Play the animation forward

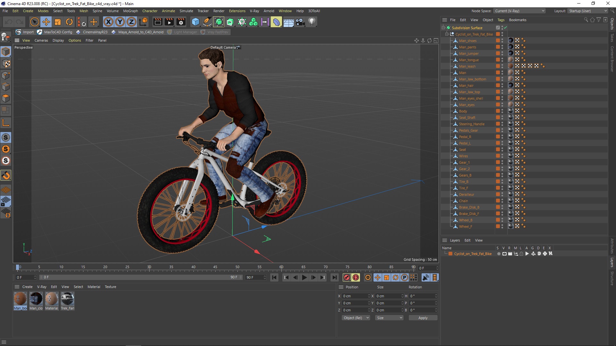(304, 277)
